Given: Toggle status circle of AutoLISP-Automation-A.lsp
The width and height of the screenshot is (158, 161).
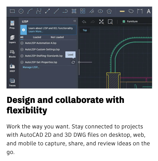Looking at the screenshot, I should pos(22,43).
